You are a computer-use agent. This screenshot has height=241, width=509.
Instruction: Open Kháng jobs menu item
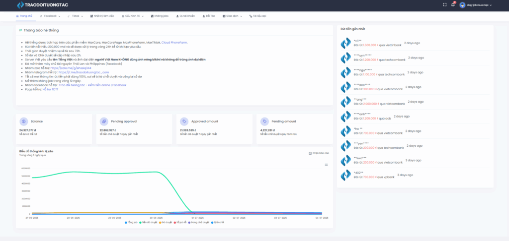pos(160,16)
